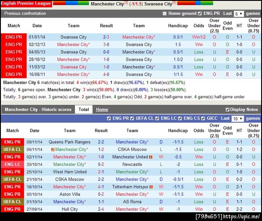Click the 1.5/2 handicap on 28/10/12
Screen dimensions: 262x221
click(178, 60)
